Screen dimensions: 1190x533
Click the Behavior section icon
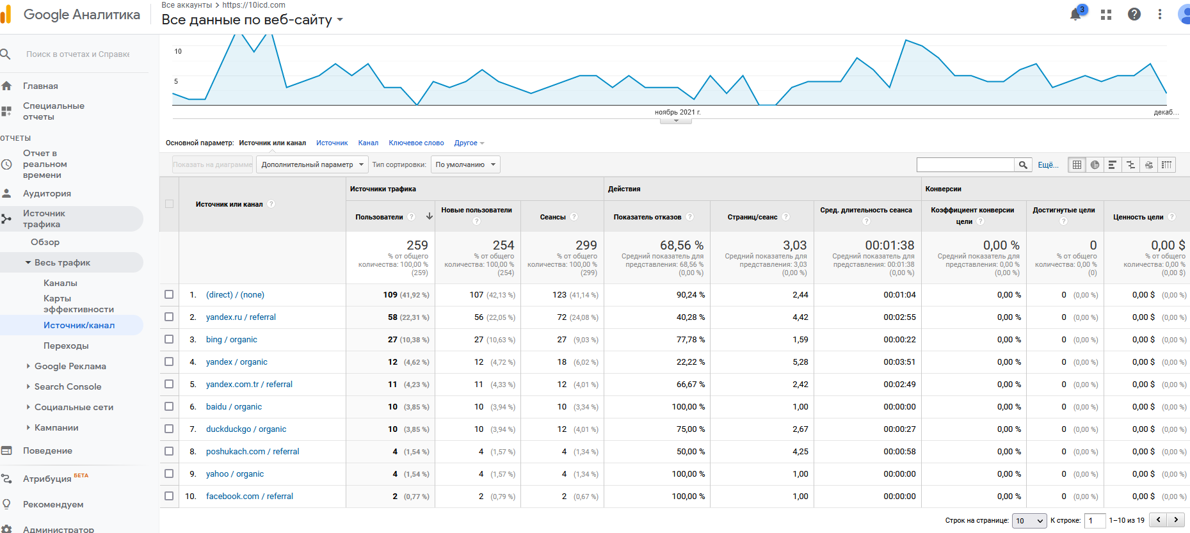(x=6, y=450)
